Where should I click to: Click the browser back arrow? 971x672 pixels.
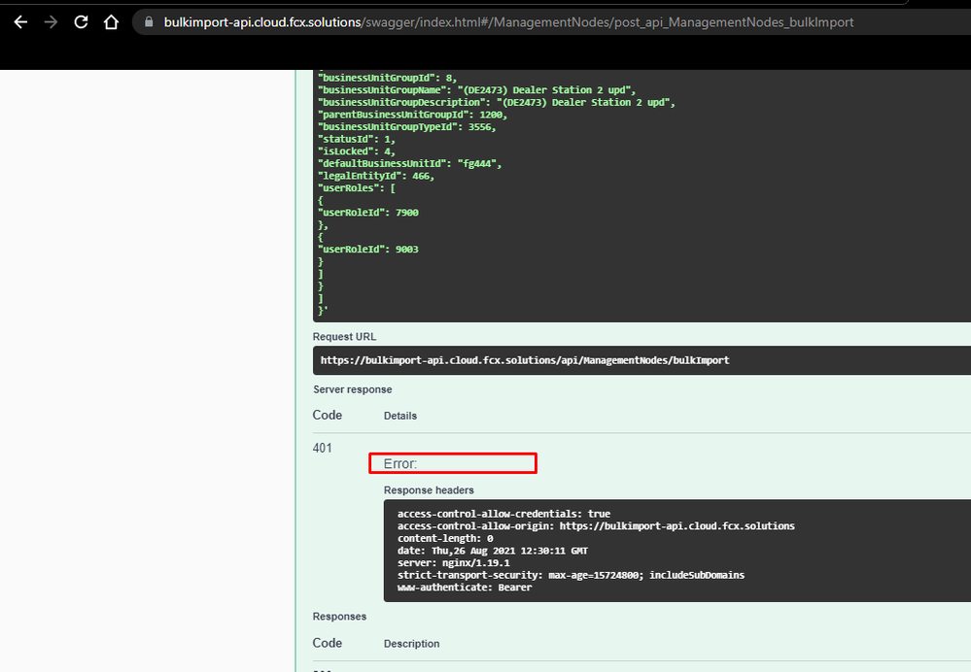pyautogui.click(x=20, y=21)
